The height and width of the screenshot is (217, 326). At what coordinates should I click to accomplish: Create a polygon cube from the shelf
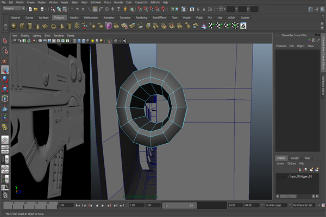22,26
